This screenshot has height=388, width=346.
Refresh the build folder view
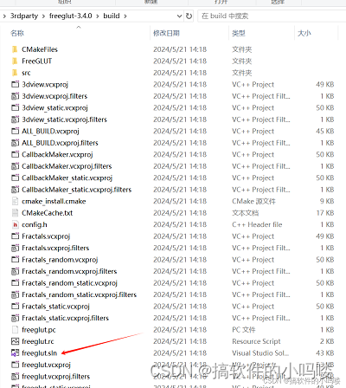tap(189, 16)
